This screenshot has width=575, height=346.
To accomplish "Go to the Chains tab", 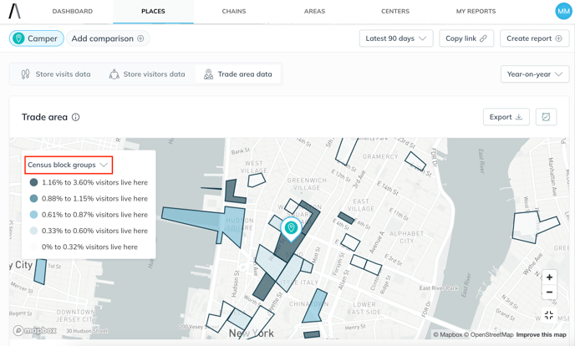I will click(x=234, y=12).
